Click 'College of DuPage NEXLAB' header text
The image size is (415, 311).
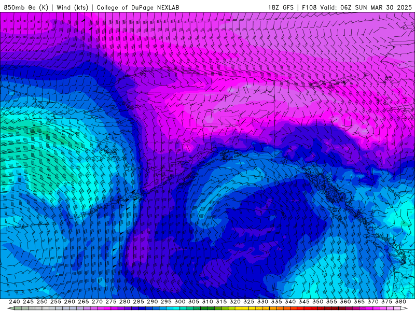pyautogui.click(x=138, y=7)
